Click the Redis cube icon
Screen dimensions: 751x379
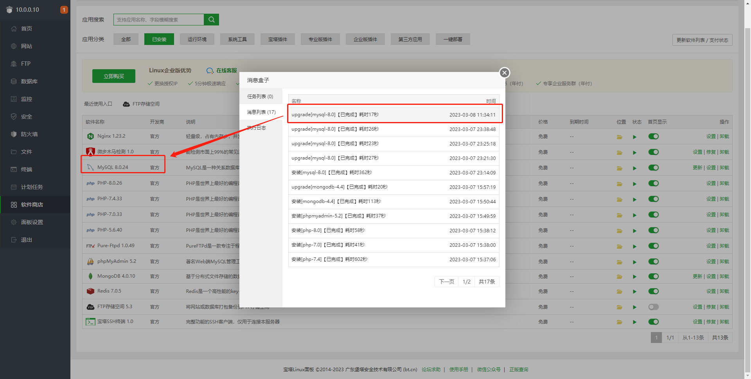click(x=90, y=291)
